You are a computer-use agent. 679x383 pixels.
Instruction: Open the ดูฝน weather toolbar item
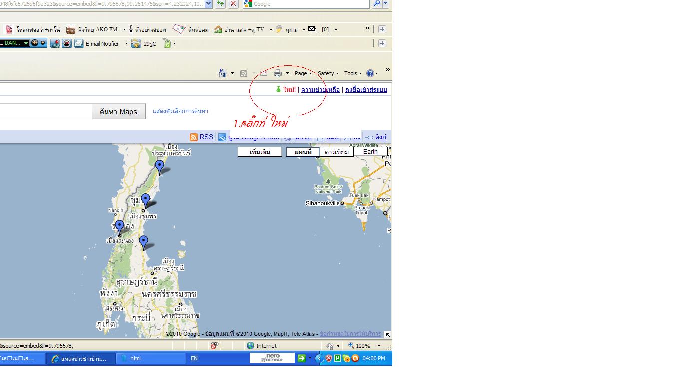coord(286,30)
